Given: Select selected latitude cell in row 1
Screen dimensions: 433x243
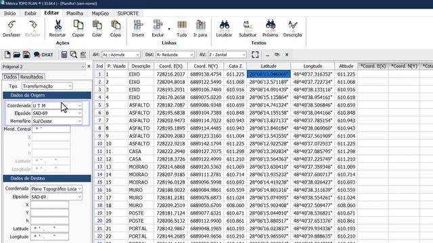Looking at the screenshot, I should [x=269, y=74].
